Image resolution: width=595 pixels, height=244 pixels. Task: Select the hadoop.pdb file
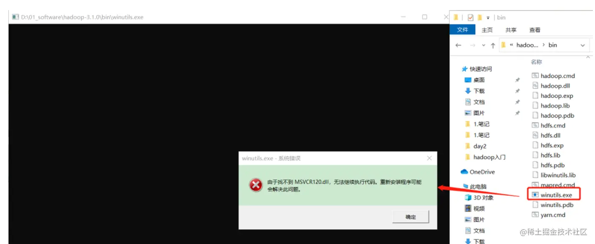tap(557, 115)
